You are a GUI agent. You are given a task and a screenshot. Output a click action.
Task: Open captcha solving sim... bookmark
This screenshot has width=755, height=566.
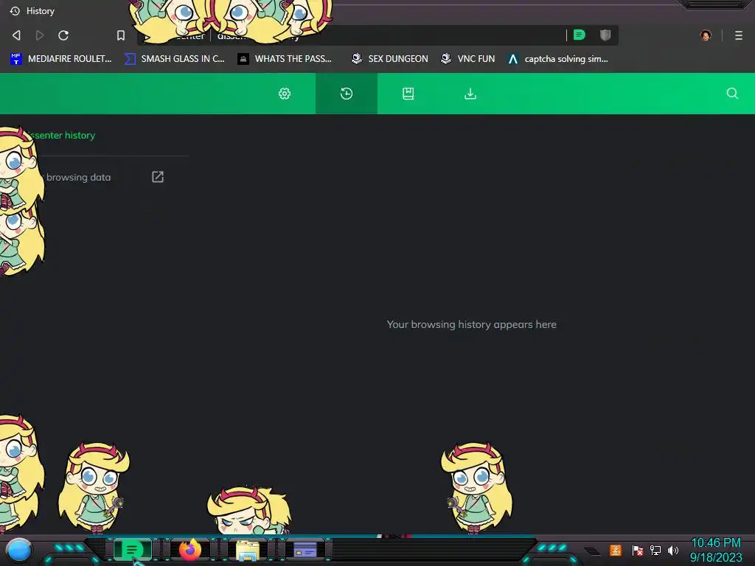[x=558, y=59]
